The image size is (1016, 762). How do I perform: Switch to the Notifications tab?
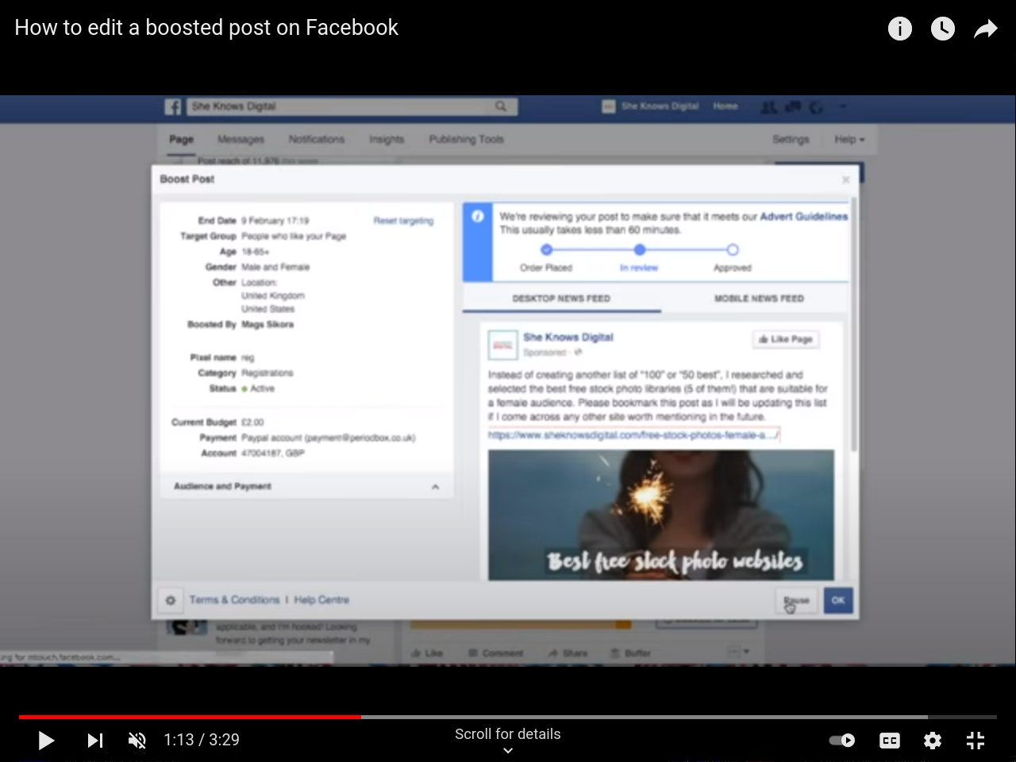coord(316,140)
